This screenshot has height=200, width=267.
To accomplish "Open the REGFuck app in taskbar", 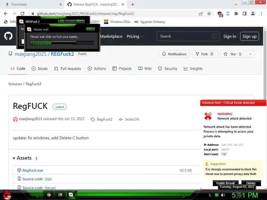I will click(71, 195).
